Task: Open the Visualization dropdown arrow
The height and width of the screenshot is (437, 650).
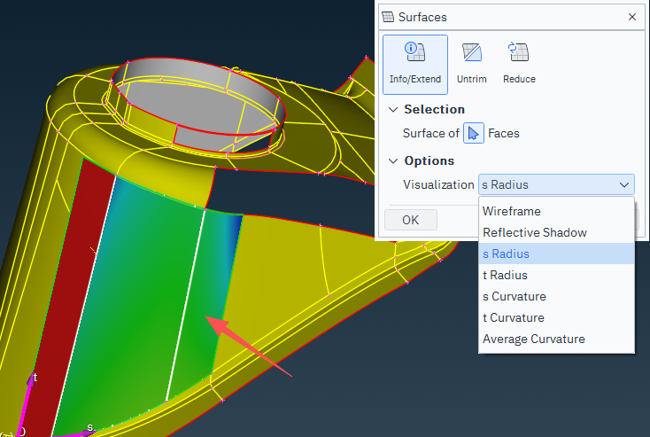Action: tap(625, 184)
